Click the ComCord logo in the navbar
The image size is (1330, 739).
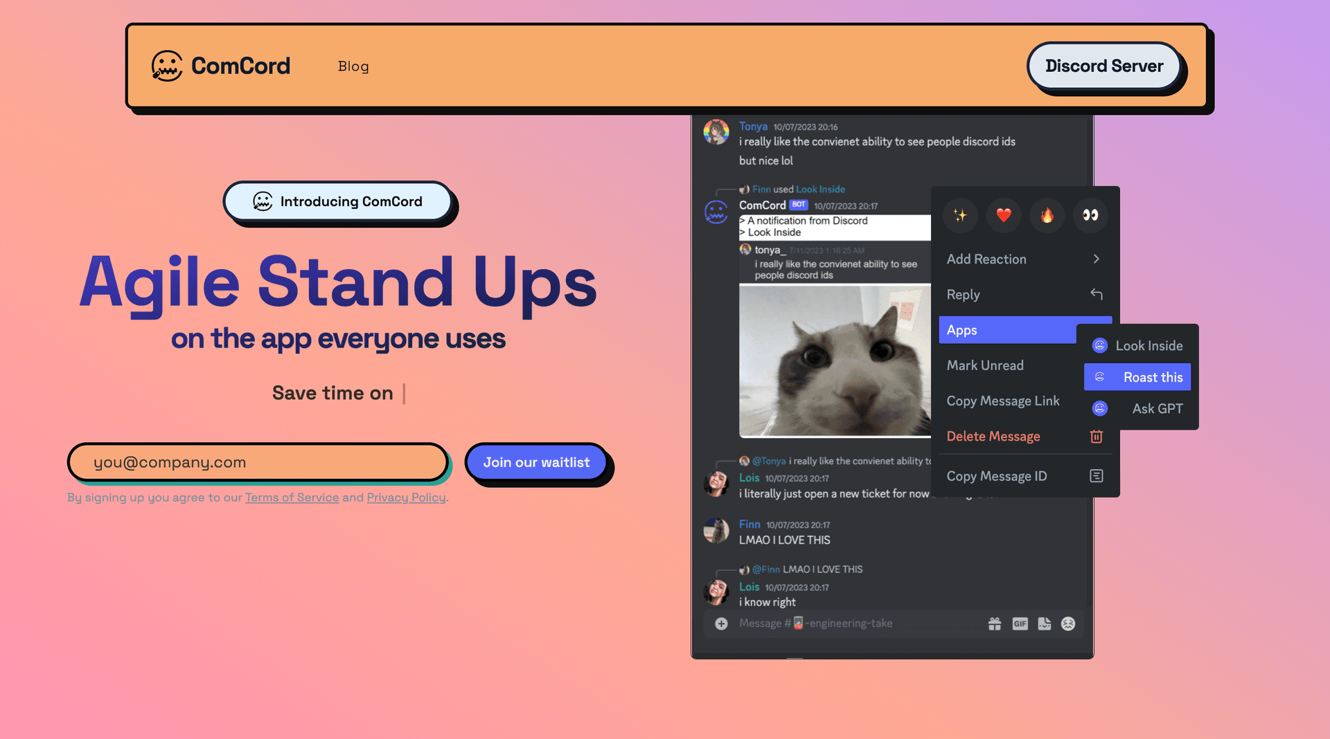click(220, 66)
